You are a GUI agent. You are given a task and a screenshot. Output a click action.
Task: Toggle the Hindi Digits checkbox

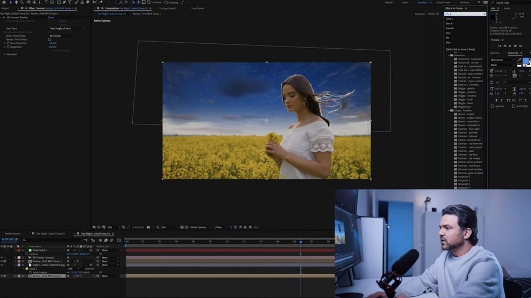[x=514, y=106]
